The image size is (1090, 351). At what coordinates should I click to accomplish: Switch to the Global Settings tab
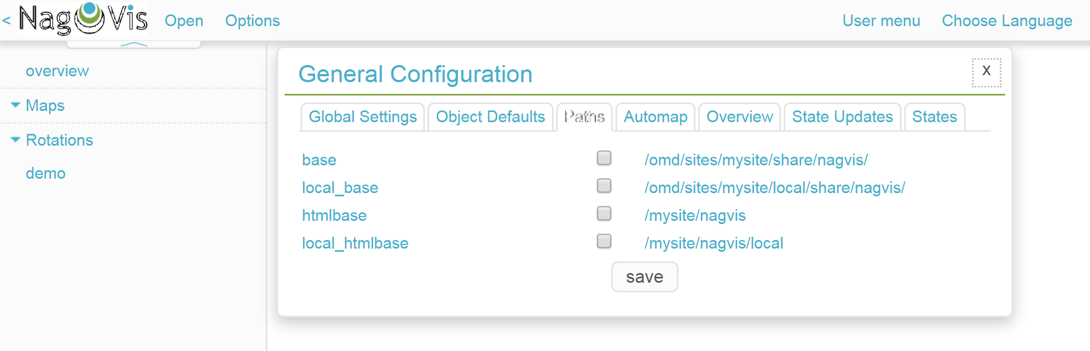[x=362, y=117]
